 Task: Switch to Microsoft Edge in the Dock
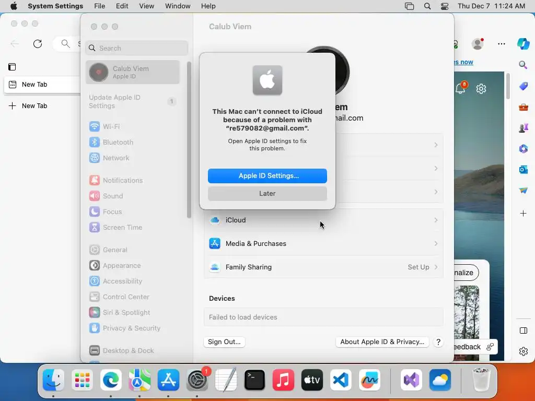pos(111,380)
